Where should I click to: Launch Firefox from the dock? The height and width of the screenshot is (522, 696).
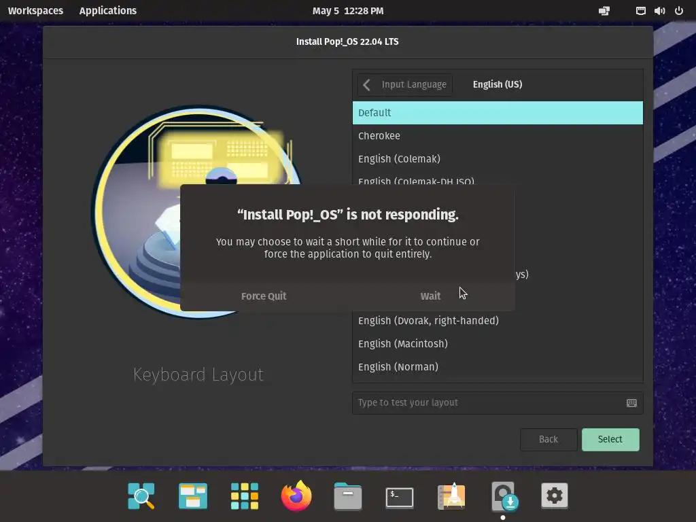[x=296, y=495]
